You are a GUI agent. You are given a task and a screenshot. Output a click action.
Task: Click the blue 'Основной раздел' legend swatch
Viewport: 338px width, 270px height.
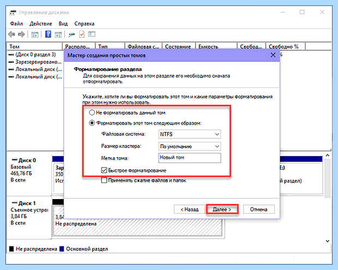pyautogui.click(x=62, y=249)
